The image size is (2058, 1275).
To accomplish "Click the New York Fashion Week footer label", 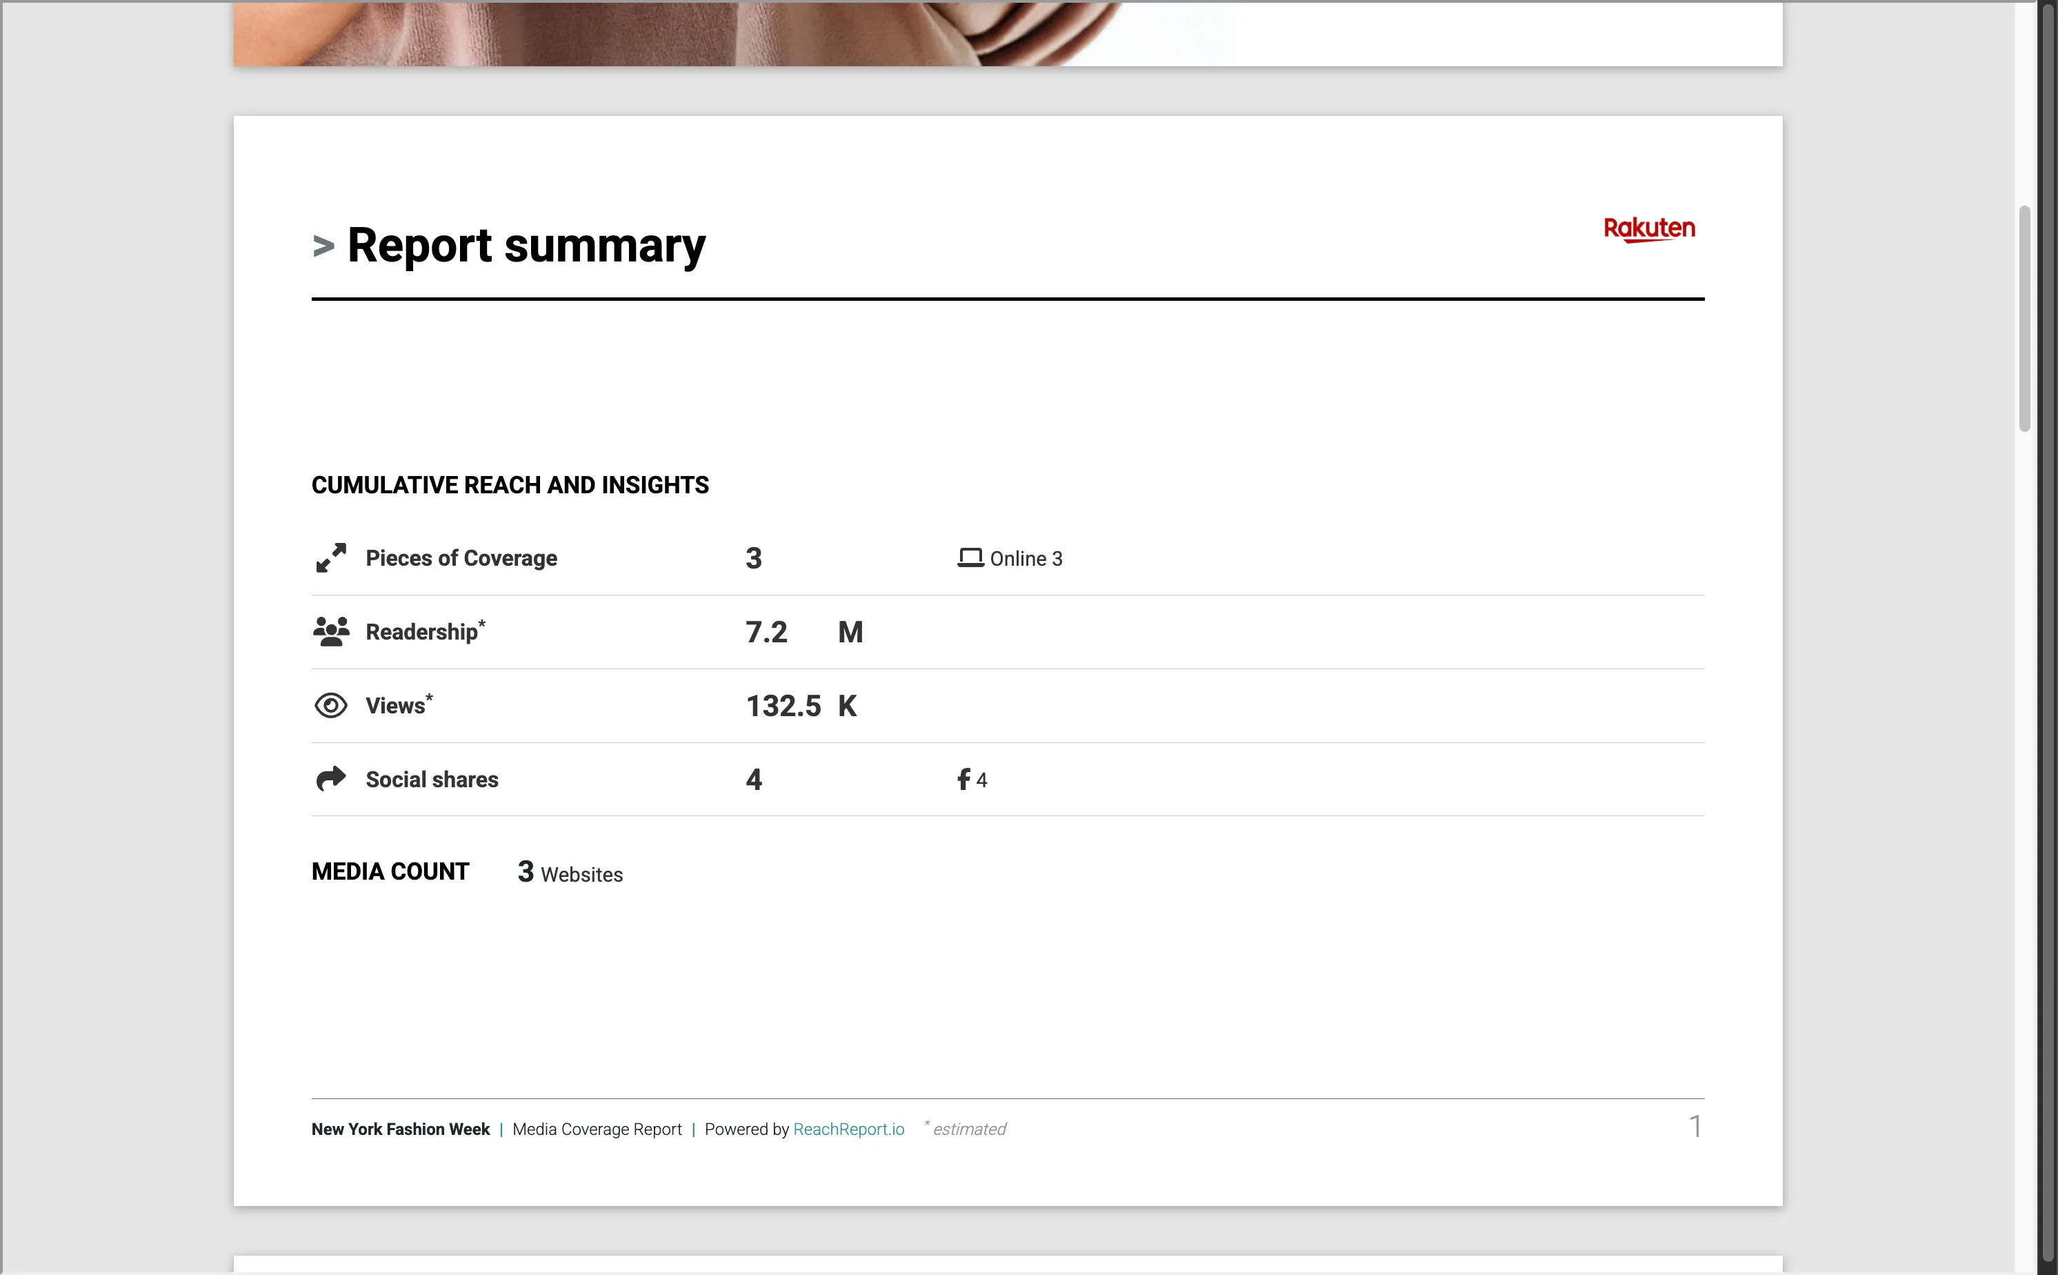I will point(399,1128).
